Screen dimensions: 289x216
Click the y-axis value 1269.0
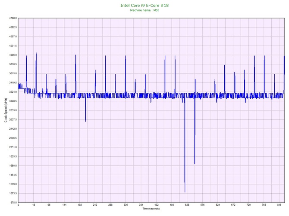tap(13, 184)
